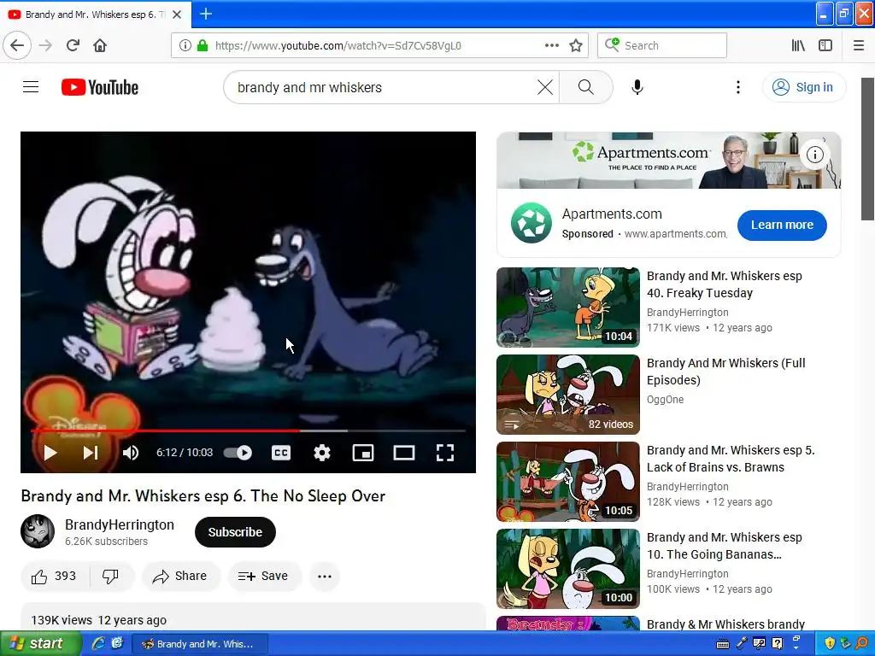
Task: Click the Firefox Search field
Action: click(662, 46)
